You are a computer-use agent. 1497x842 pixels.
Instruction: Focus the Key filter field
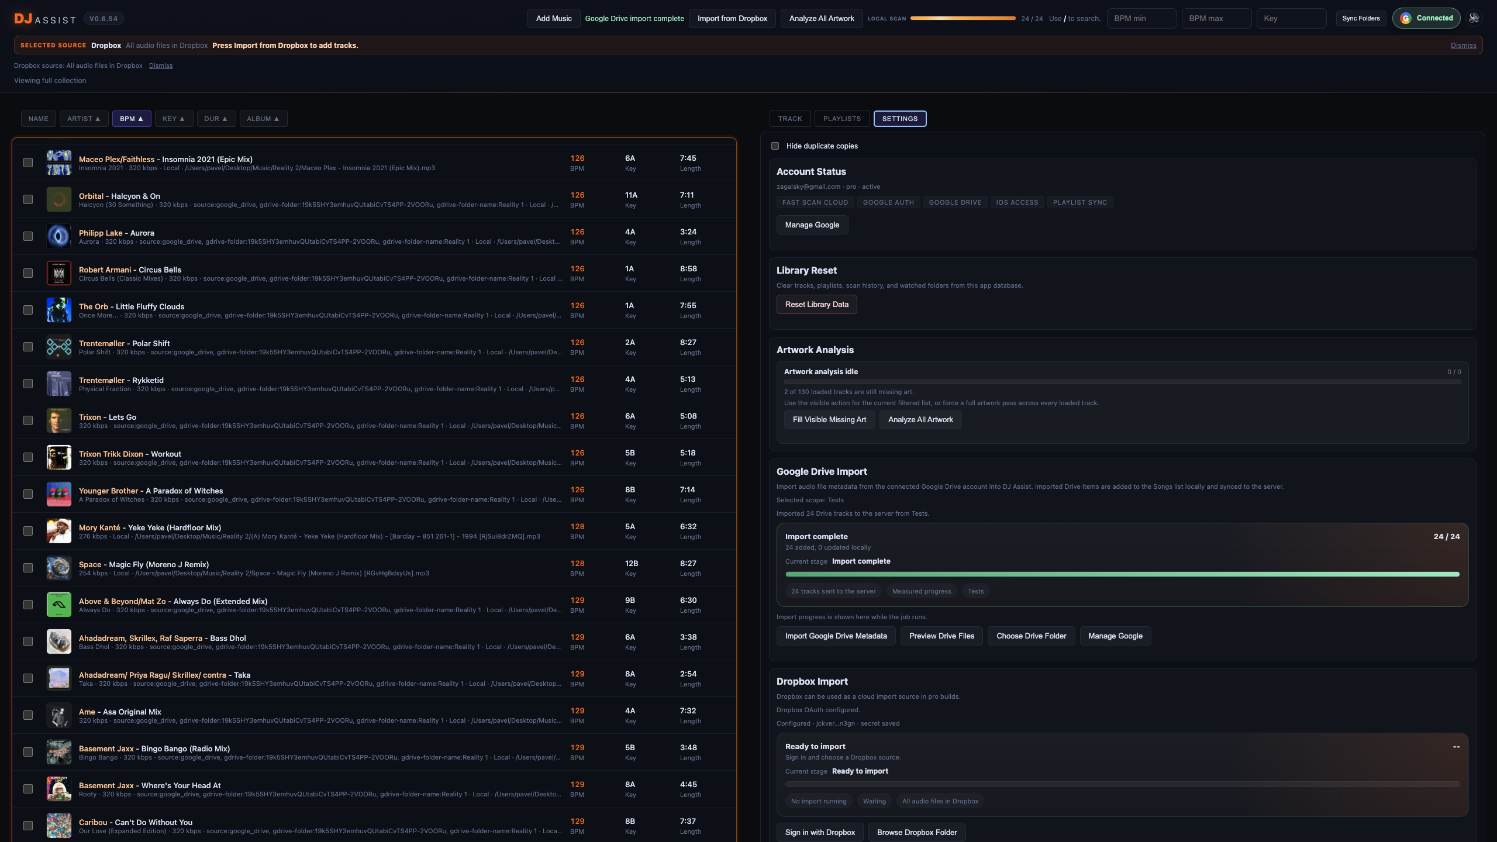1291,19
